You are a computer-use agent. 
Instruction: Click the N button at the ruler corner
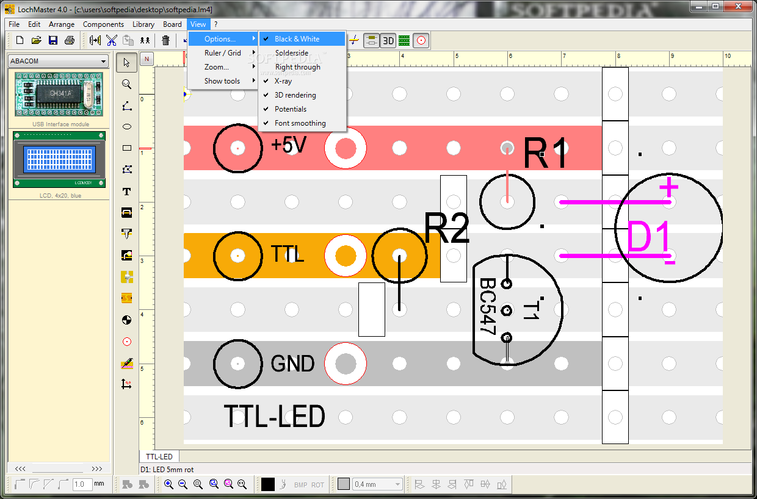click(x=147, y=59)
